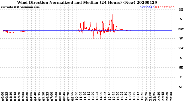This screenshot has height=102, width=188.
Task: Click the 18:40 time axis label
Action: click(134, 97)
